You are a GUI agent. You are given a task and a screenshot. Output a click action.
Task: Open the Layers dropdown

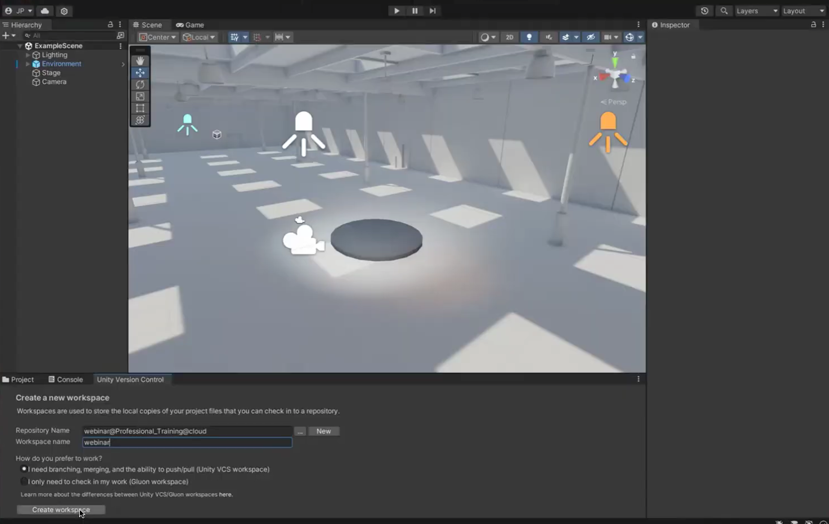pos(757,11)
